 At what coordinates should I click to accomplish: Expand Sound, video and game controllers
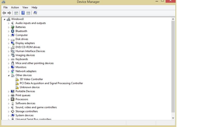tap(9, 107)
